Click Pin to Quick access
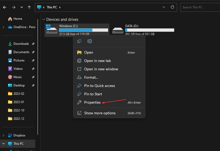 99,86
